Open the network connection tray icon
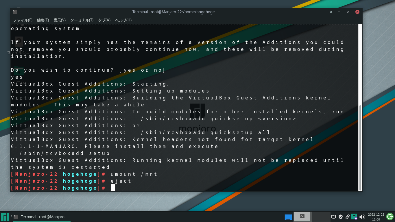This screenshot has height=222, width=395. coord(333,217)
